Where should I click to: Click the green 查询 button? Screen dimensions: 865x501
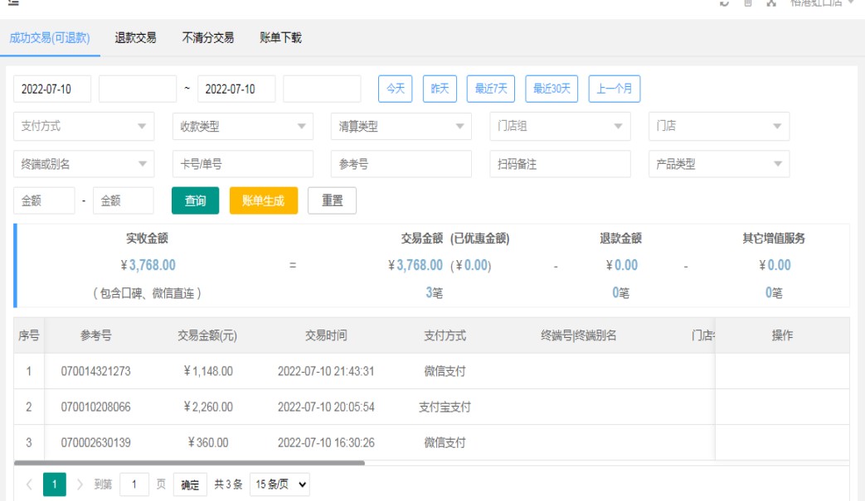coord(196,201)
